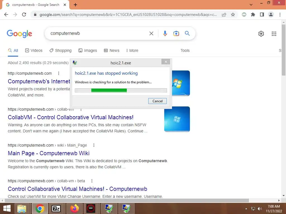Screen dimensions: 286x214
Task: Click the About 2,490 results text
Action: [38, 63]
